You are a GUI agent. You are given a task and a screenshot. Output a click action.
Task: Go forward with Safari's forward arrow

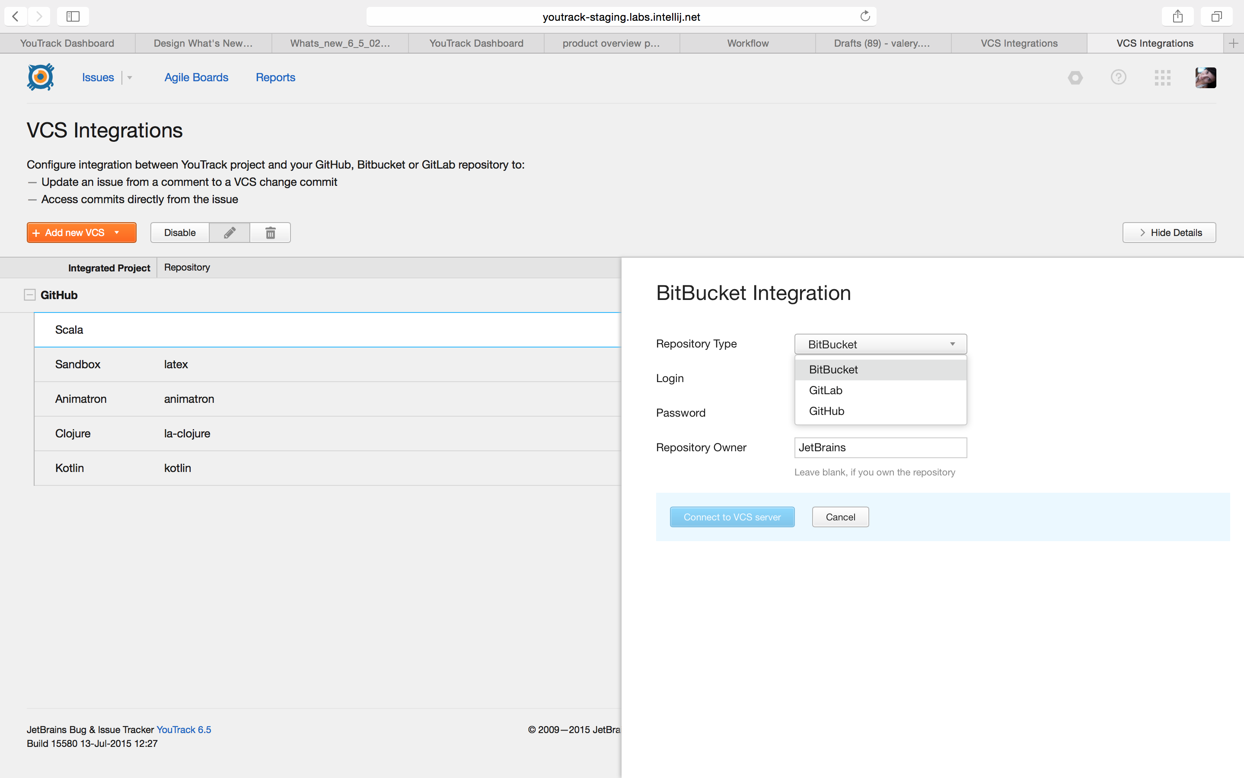tap(39, 16)
